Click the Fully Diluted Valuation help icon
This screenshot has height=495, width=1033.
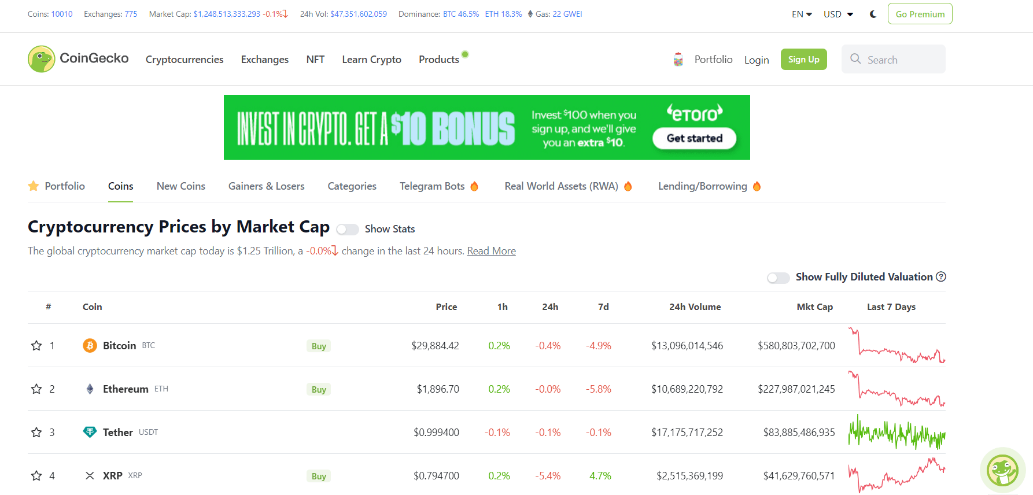tap(941, 277)
